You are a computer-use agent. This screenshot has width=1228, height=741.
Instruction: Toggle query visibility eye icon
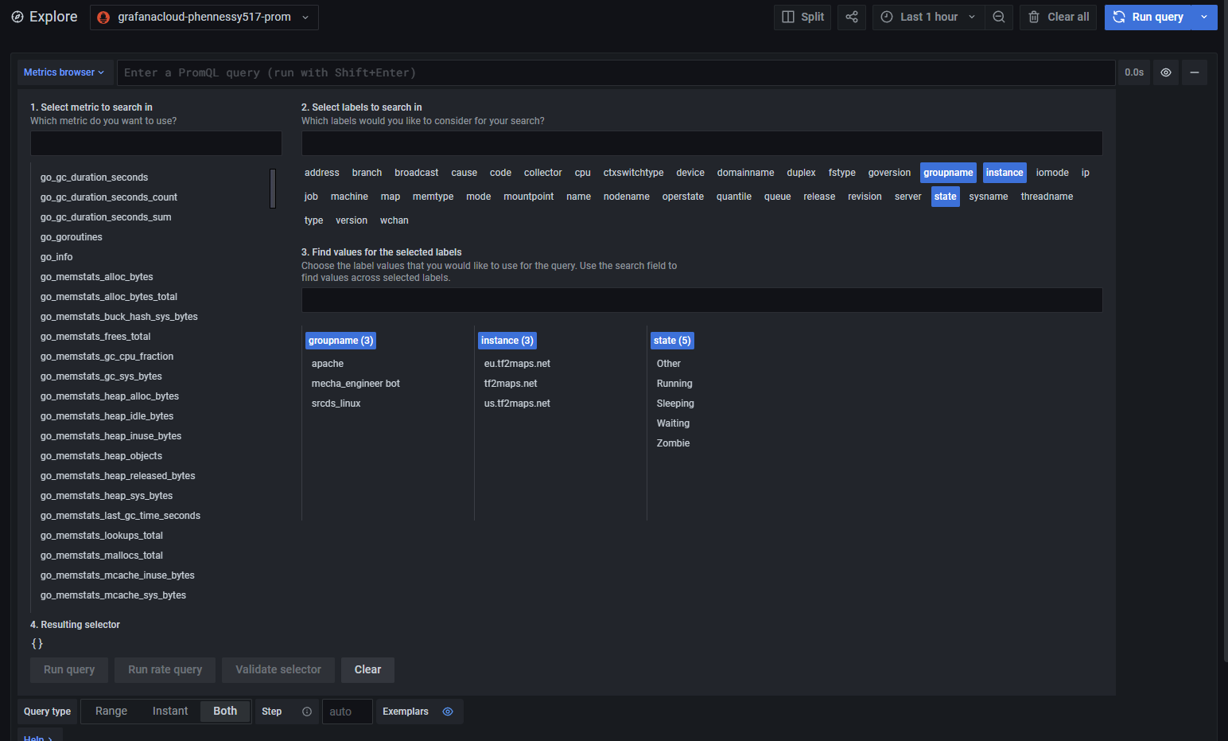(x=1165, y=72)
